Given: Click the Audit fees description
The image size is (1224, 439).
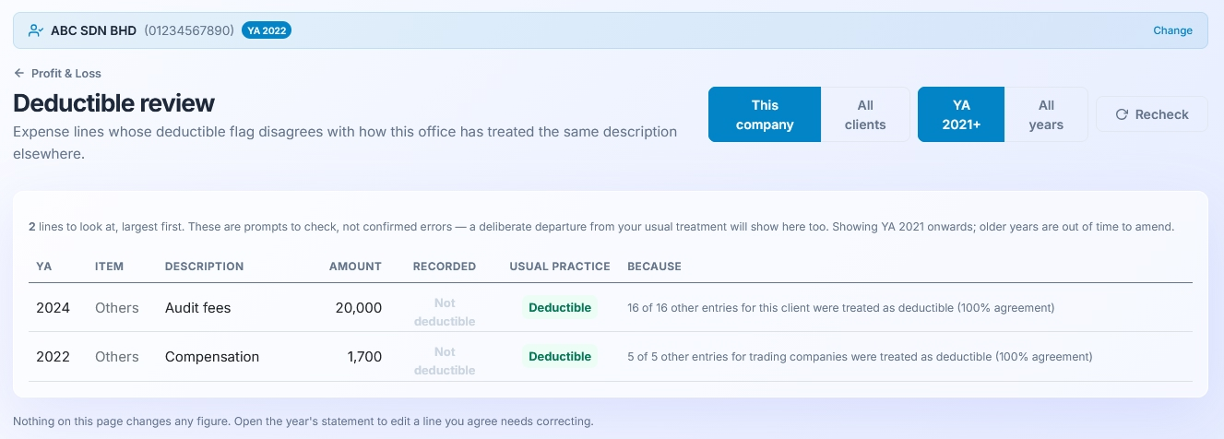Looking at the screenshot, I should [x=197, y=308].
